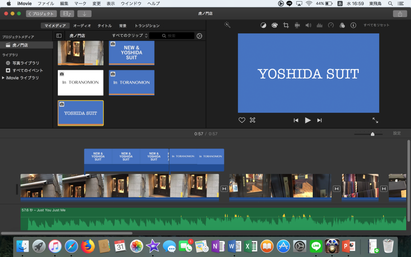The image size is (411, 257).
Task: Open timeline 設定 settings
Action: 397,133
